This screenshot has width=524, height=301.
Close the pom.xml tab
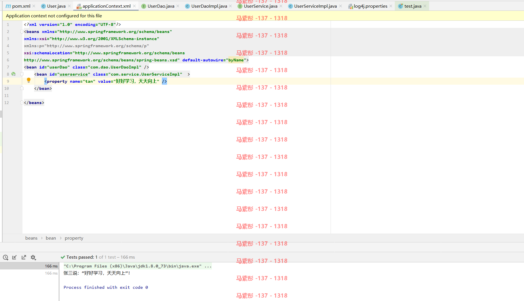[34, 6]
